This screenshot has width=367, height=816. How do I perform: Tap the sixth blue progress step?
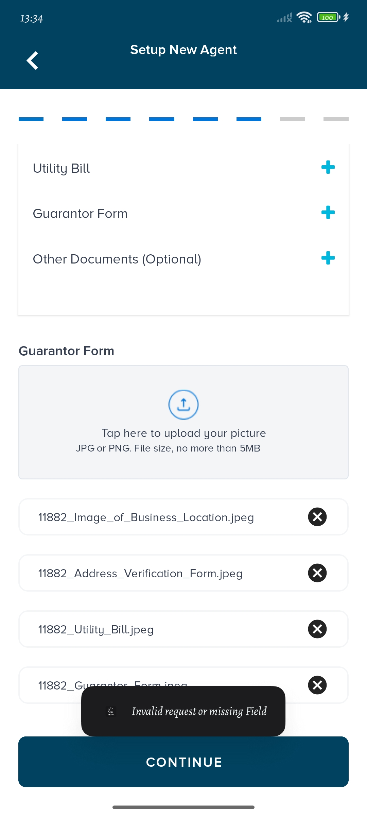coord(249,119)
